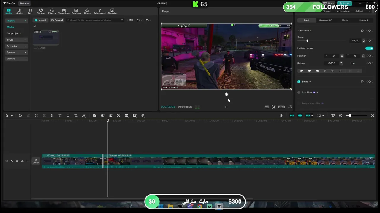The height and width of the screenshot is (213, 380).
Task: Click the Ratio button in player
Action: [x=281, y=107]
